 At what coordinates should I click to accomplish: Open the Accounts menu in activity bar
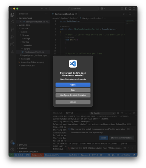coord(12,142)
